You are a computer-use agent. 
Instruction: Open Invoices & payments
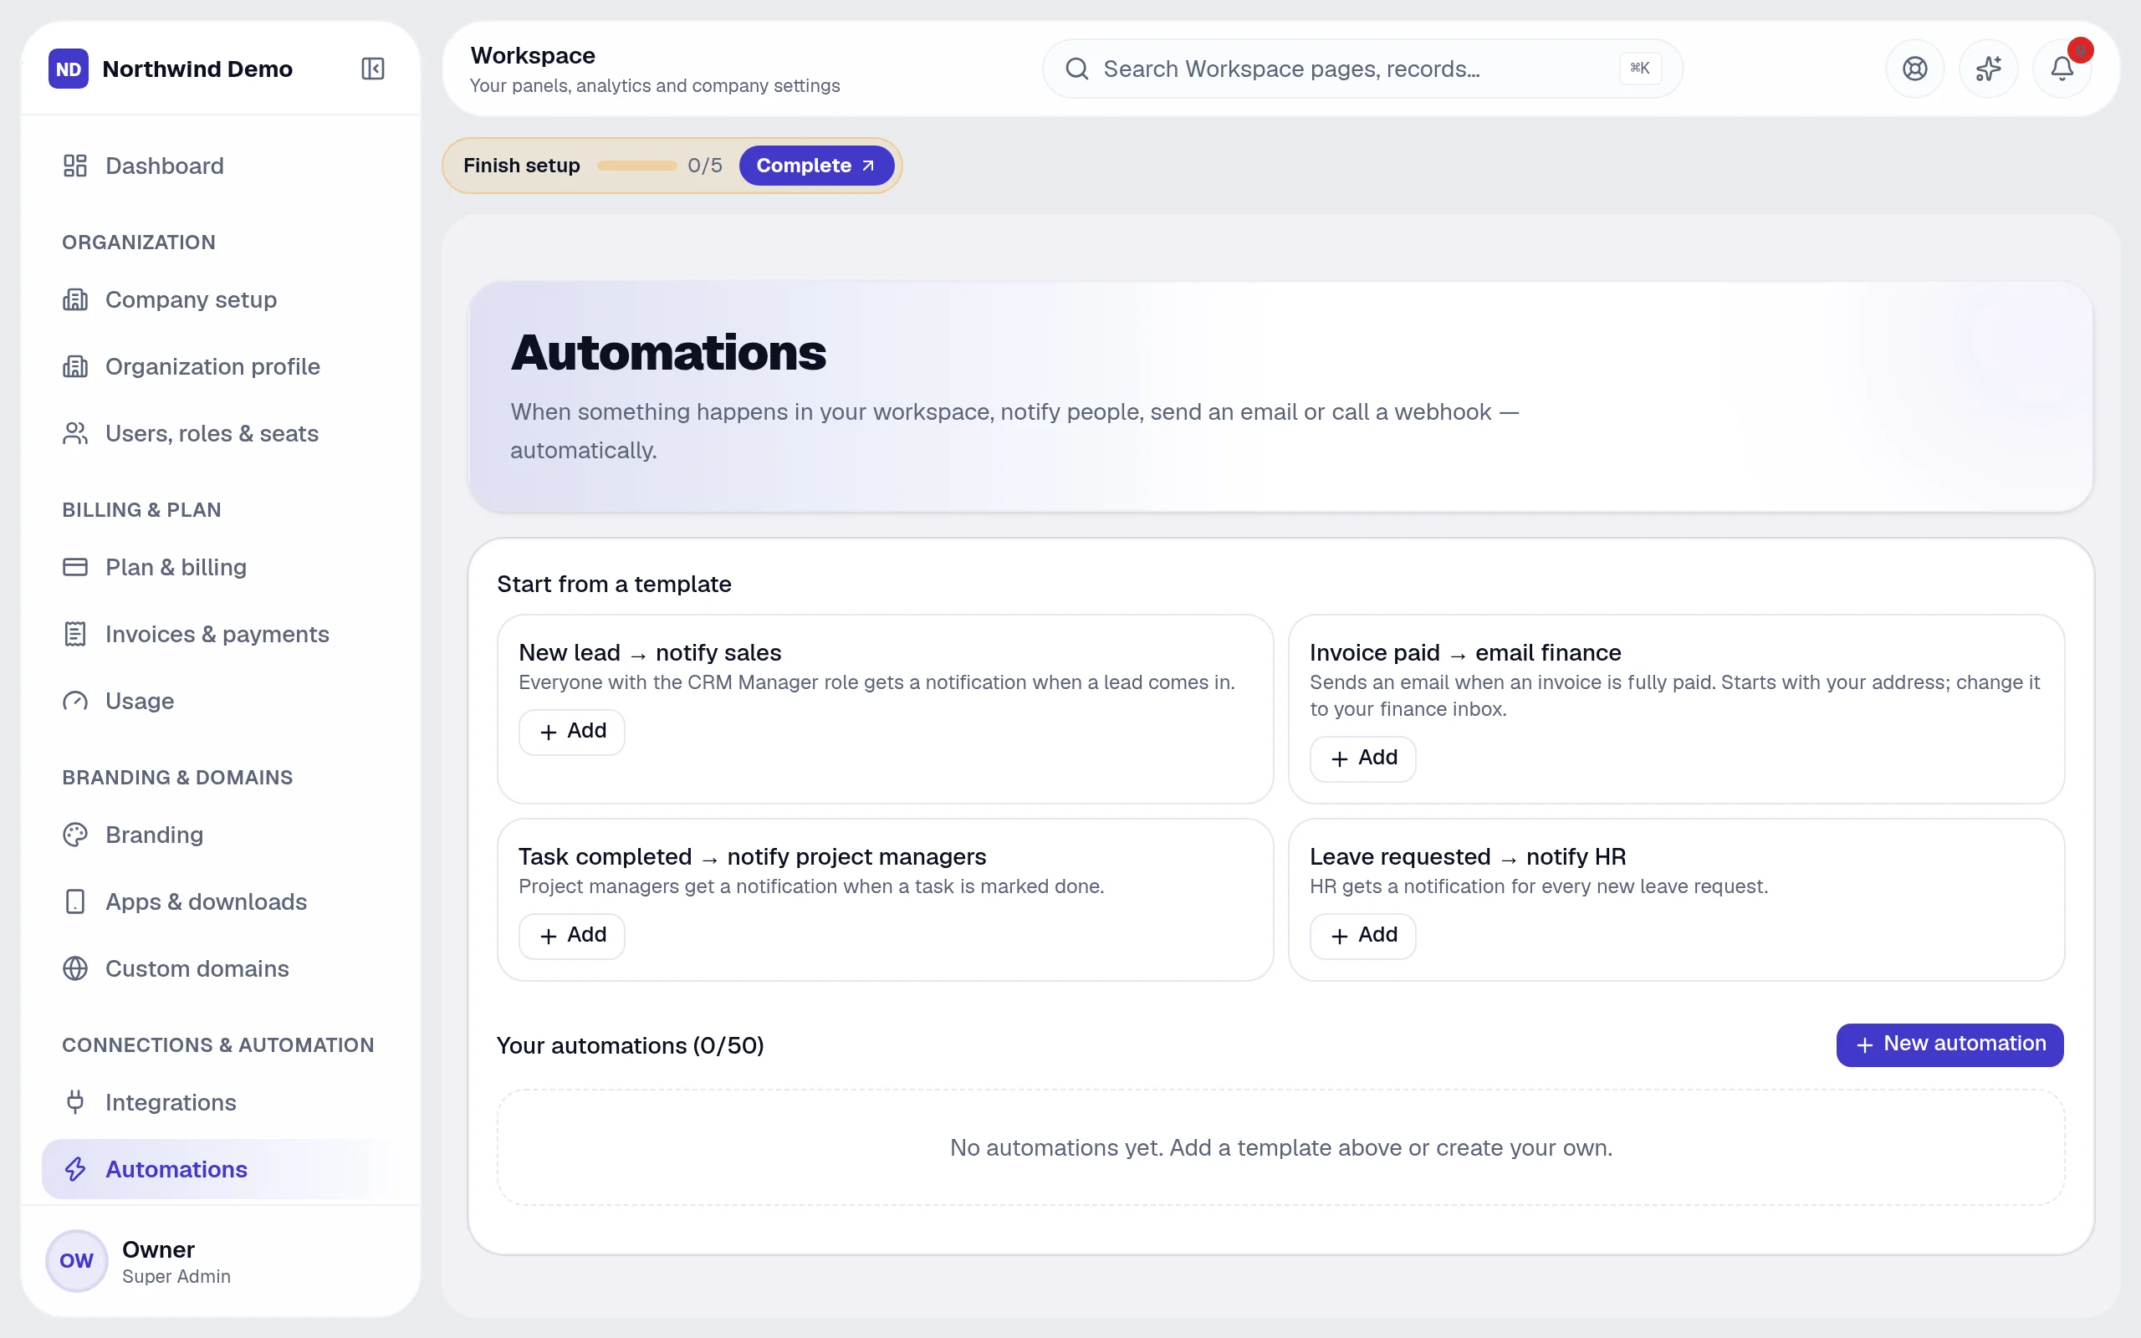(221, 634)
